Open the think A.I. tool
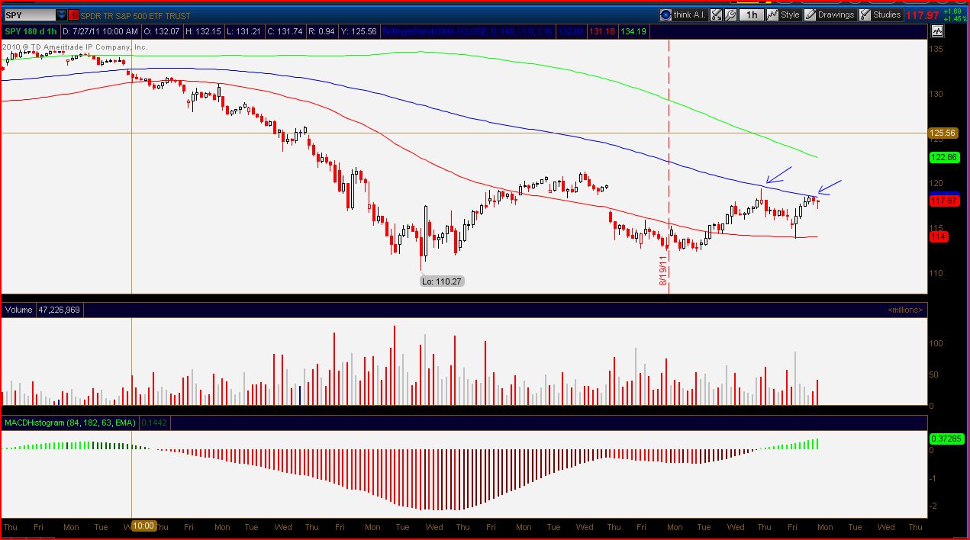The width and height of the screenshot is (970, 540). (x=682, y=14)
